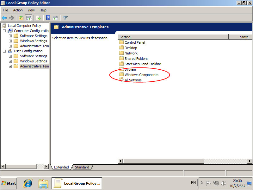Screen dimensions: 253x190
Task: Open Windows Explorer from the taskbar
Action: tap(43, 184)
